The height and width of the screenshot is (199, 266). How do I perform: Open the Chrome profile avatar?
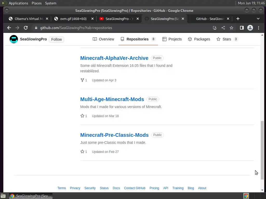coord(250,28)
